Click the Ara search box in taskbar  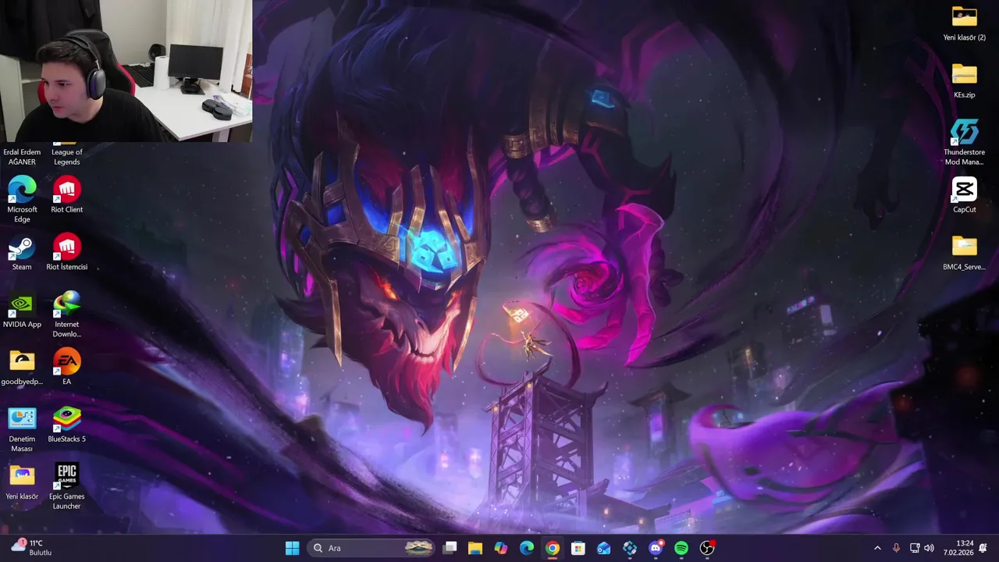click(x=371, y=548)
